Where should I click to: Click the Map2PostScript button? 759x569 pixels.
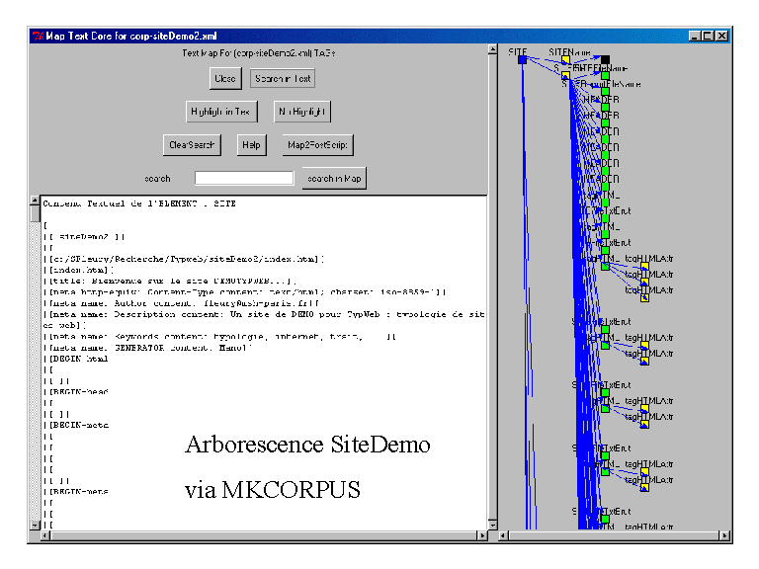pos(317,145)
